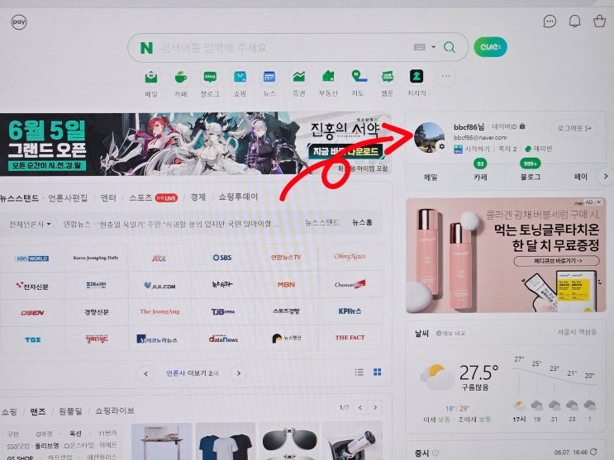Expand the search bar dropdown arrow
The image size is (614, 460).
(434, 47)
